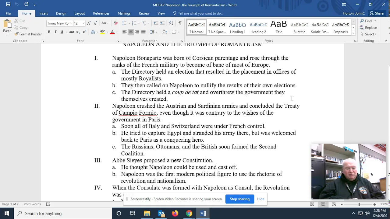The width and height of the screenshot is (390, 219).
Task: Open Text Effects and Typography
Action: [93, 32]
